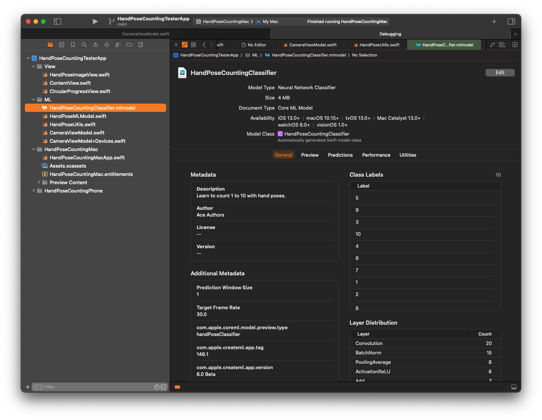Choose the My Mac run destination
The width and height of the screenshot is (542, 420).
pyautogui.click(x=267, y=21)
